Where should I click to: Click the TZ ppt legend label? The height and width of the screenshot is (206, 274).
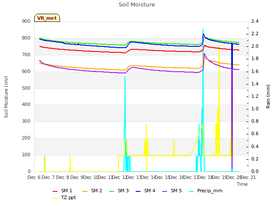click(68, 197)
